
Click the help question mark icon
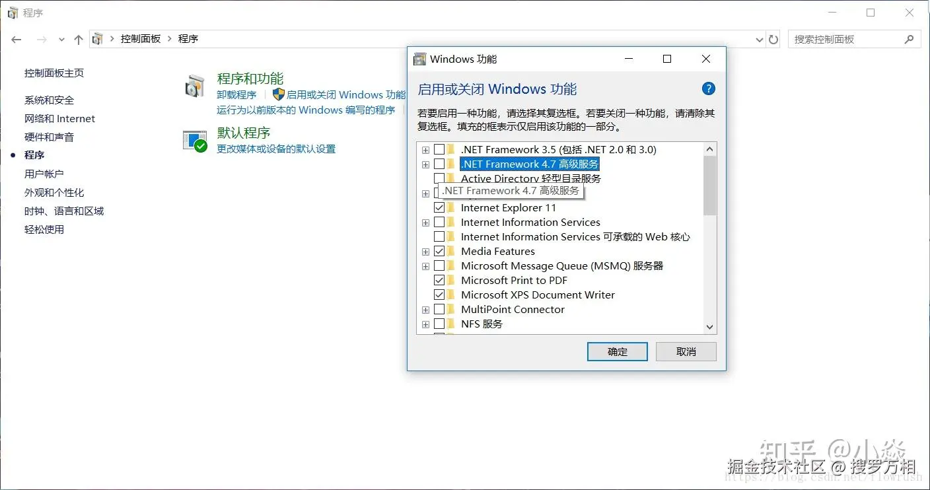click(x=708, y=88)
